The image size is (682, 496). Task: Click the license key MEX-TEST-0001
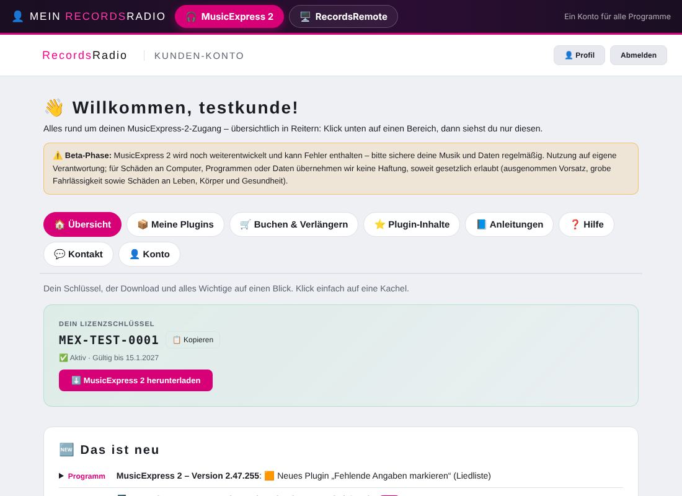tap(108, 340)
